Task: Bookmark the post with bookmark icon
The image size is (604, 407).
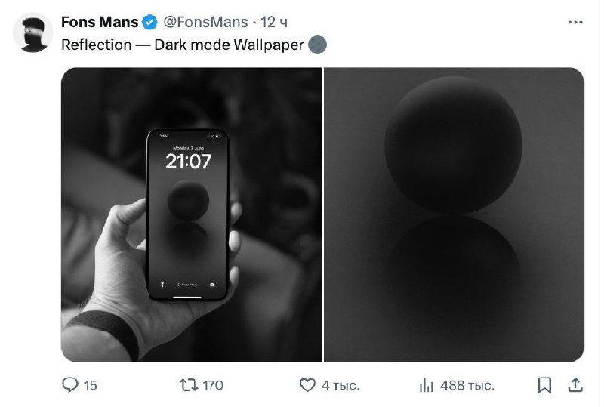Action: pos(544,385)
